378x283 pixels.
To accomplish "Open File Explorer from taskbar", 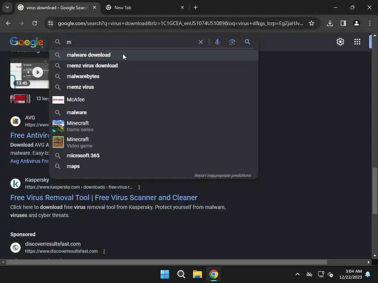I will [x=197, y=274].
